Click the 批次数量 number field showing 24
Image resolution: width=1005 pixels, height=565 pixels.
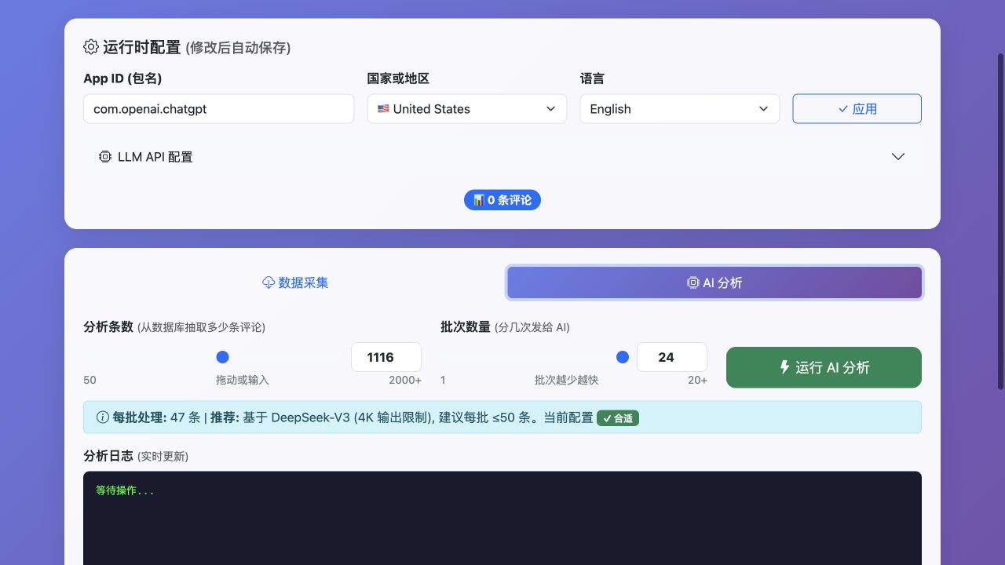[x=672, y=357]
